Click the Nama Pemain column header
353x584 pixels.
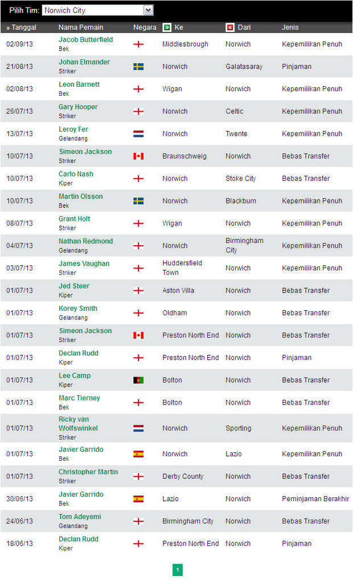[x=81, y=27]
